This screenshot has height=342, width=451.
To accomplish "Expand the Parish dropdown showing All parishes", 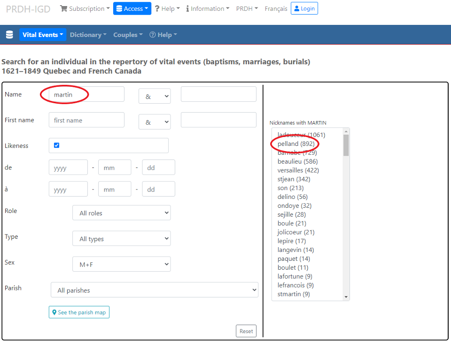I will [154, 290].
